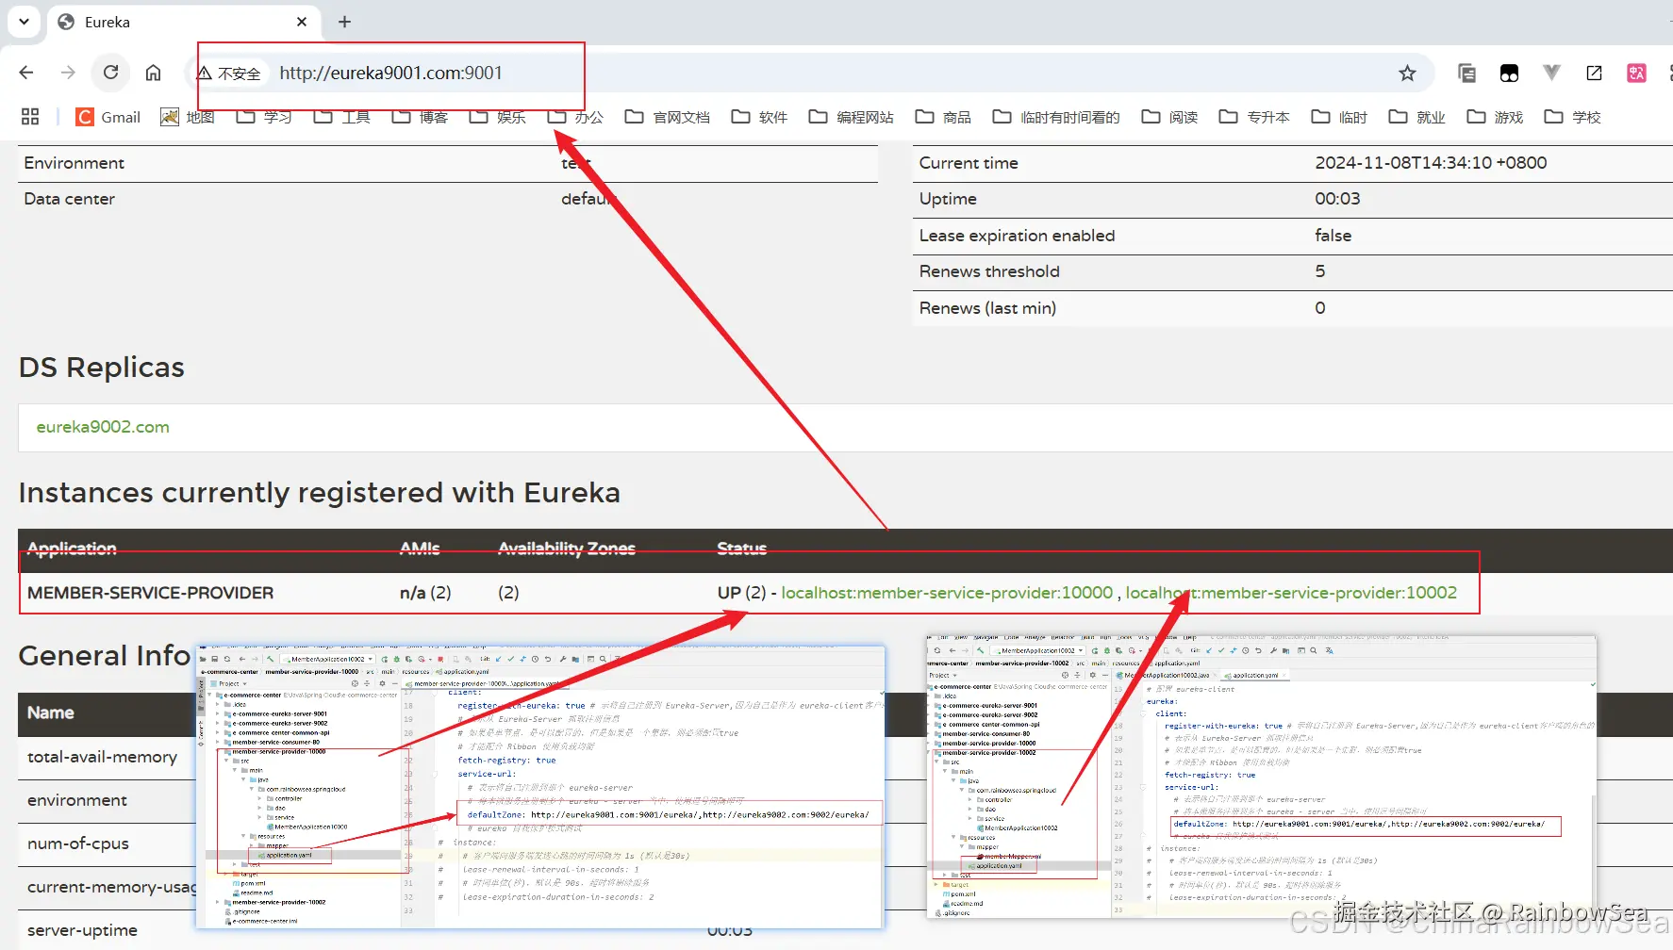
Task: Select the Eureka browser tab
Action: click(183, 22)
